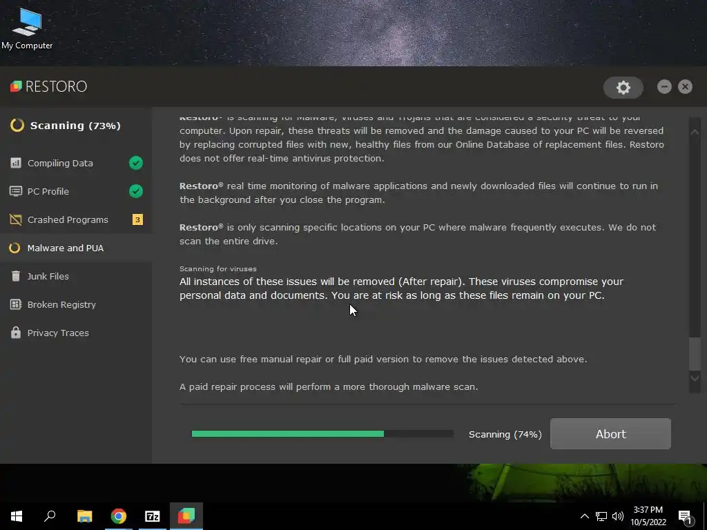Click the Privacy Traces lock icon
The image size is (707, 530).
[16, 333]
